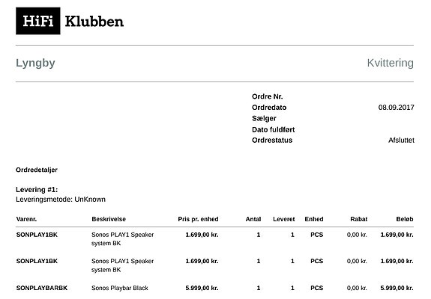Select the 5.999,00 kr. amount total
This screenshot has width=431, height=299.
point(397,288)
